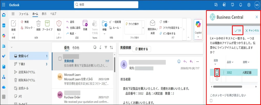Click the Delete (削除) trash icon

click(x=38, y=23)
